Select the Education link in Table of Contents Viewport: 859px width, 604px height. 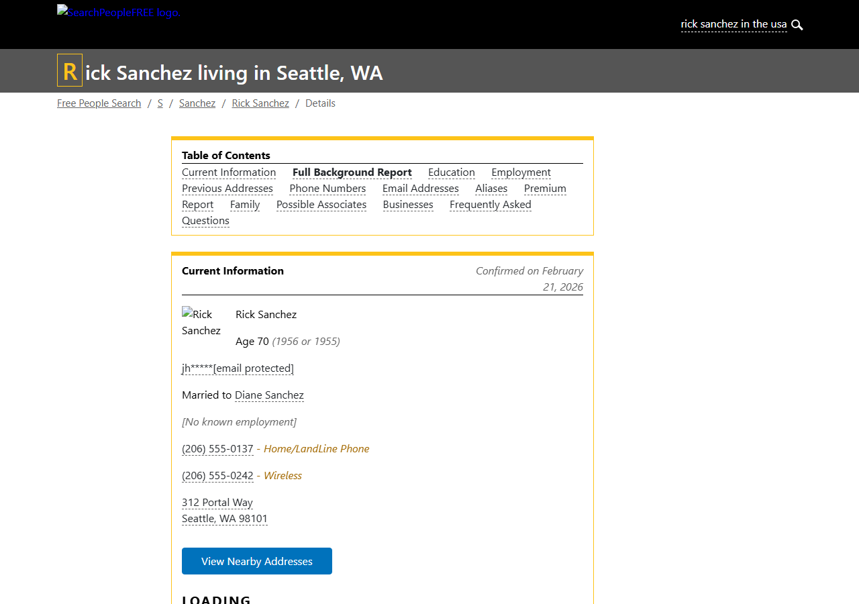pyautogui.click(x=451, y=172)
